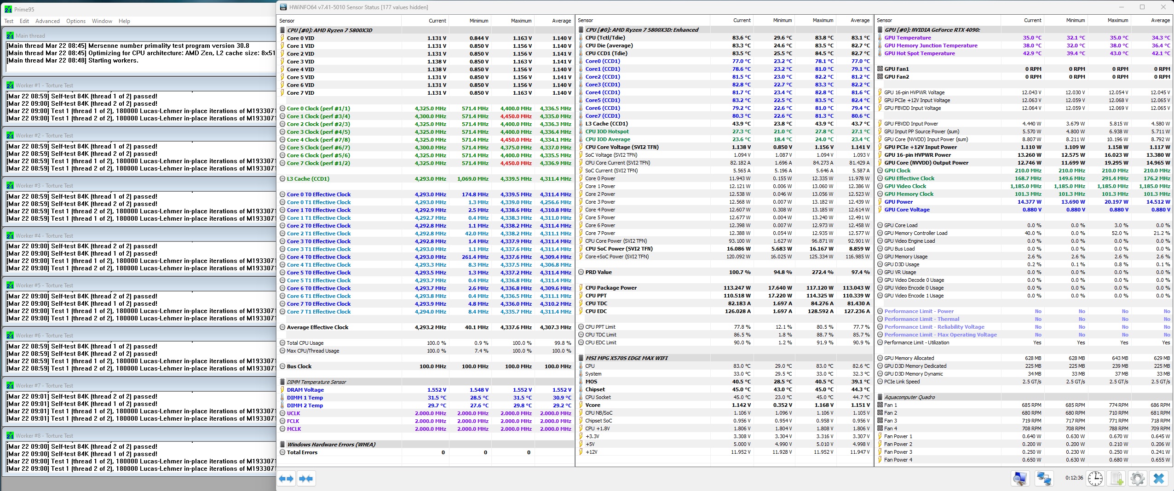Open the Window menu in Prime95
Image resolution: width=1174 pixels, height=491 pixels.
pyautogui.click(x=102, y=21)
